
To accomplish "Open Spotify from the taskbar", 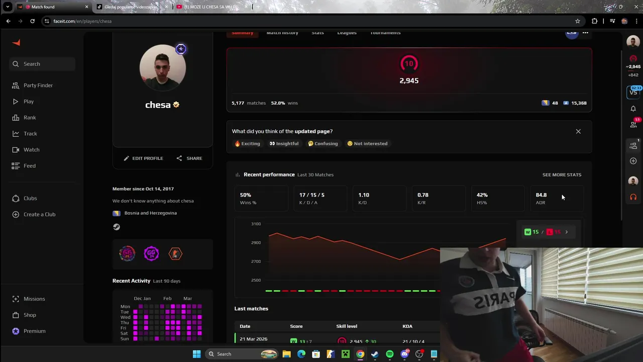I will pyautogui.click(x=390, y=354).
